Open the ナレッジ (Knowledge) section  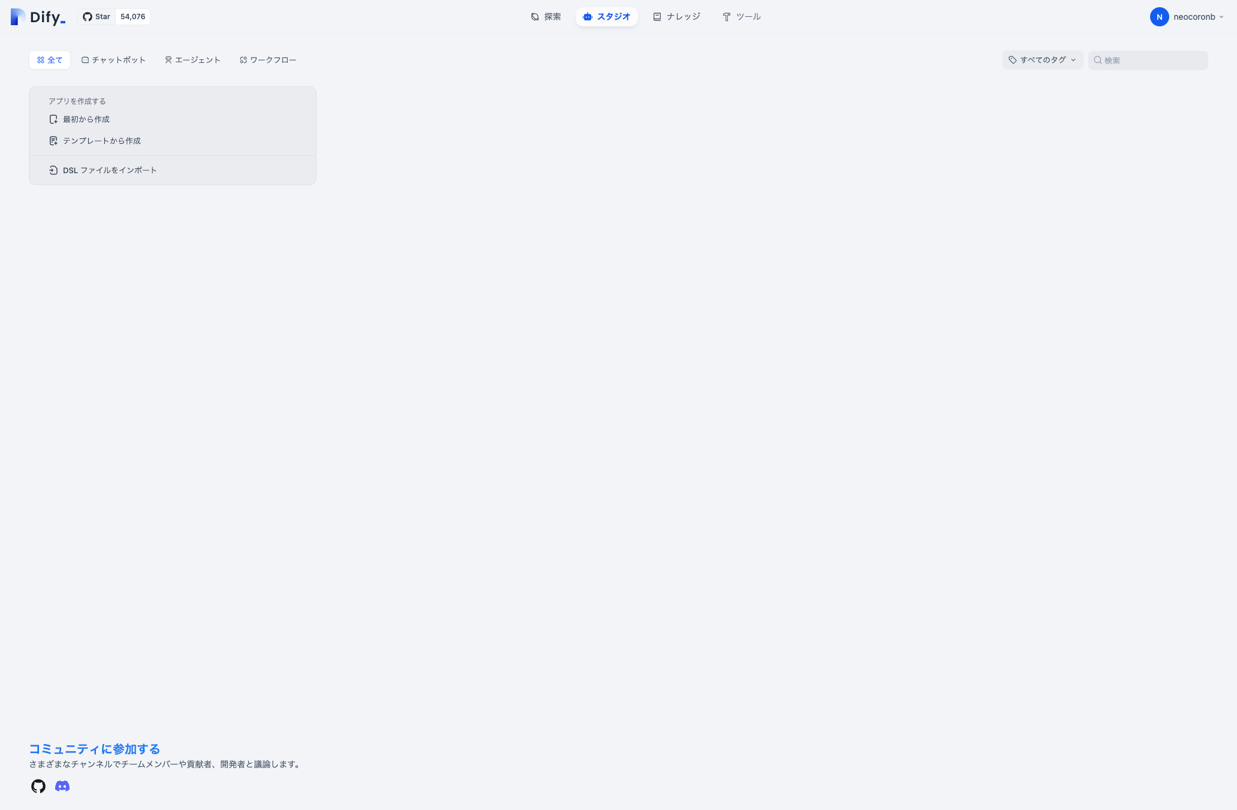click(676, 16)
